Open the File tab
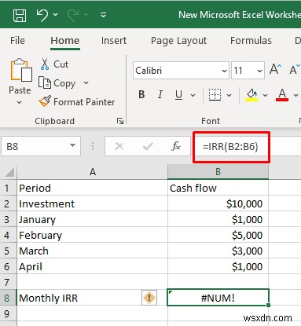 17,41
